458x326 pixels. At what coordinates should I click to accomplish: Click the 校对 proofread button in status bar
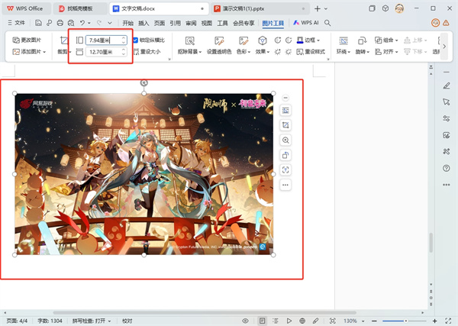127,321
